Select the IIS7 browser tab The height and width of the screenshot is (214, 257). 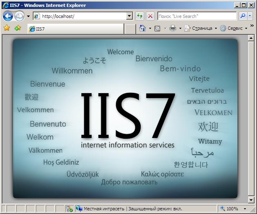point(76,29)
